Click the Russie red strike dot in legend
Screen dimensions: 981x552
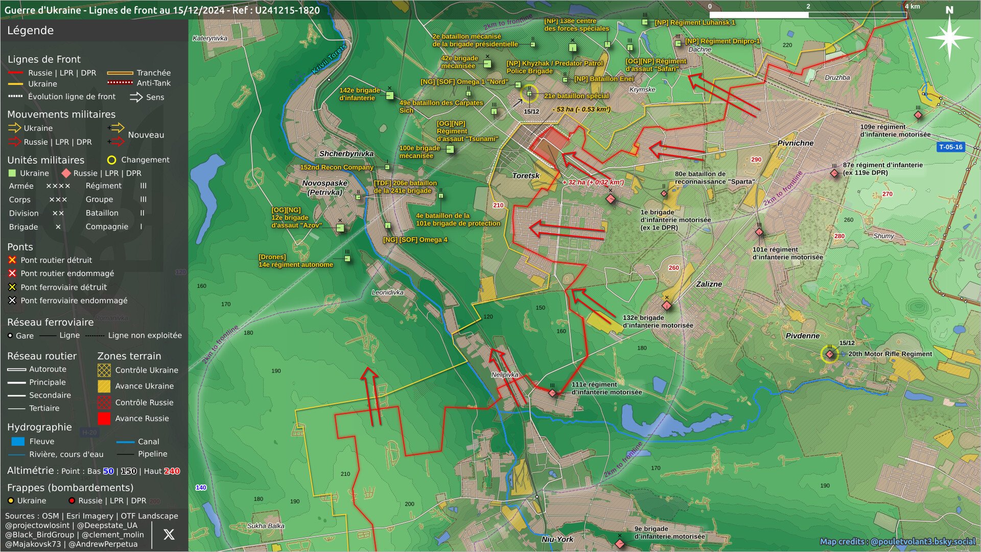(x=72, y=501)
